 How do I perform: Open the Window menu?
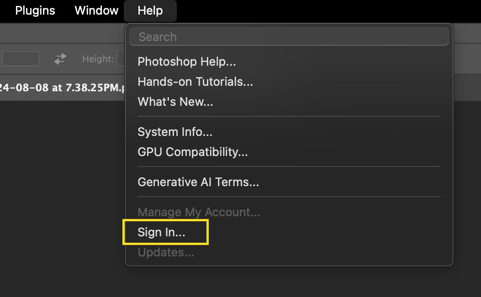coord(96,10)
